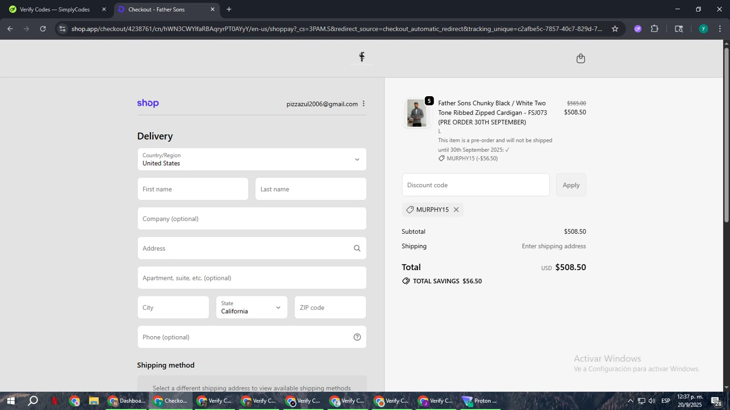Image resolution: width=730 pixels, height=410 pixels.
Task: Open the Dashboard Chrome window in taskbar
Action: point(126,401)
